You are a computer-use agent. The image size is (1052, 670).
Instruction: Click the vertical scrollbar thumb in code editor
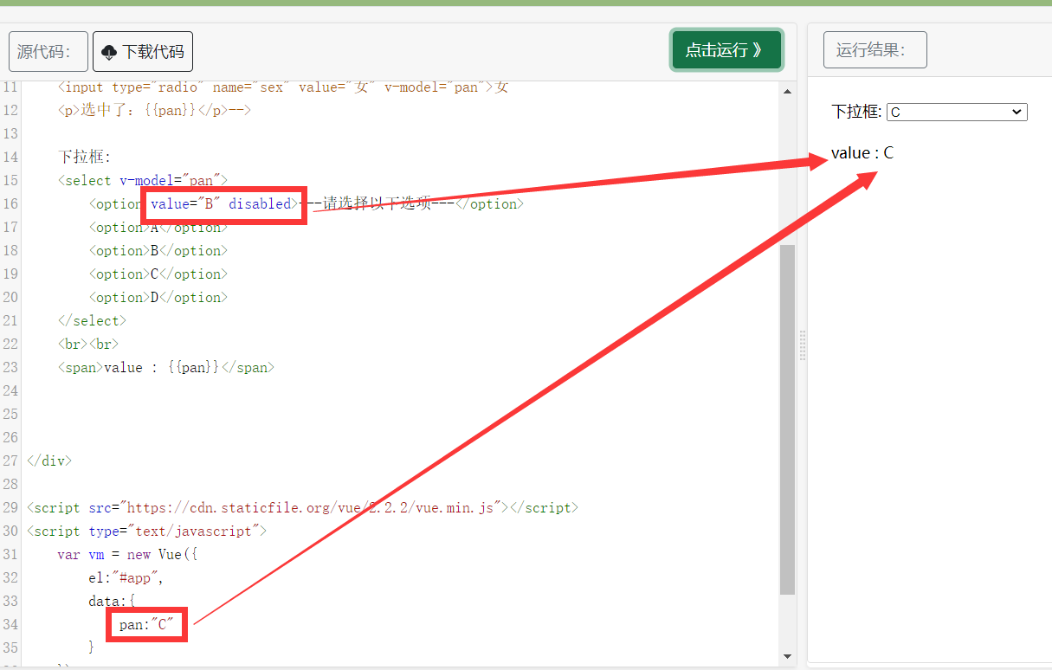[787, 420]
